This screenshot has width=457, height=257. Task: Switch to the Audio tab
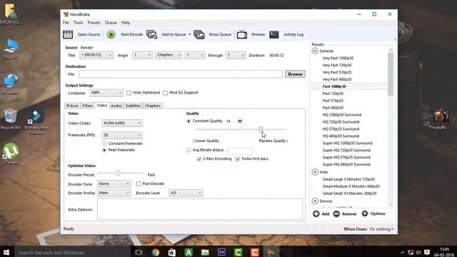tap(116, 106)
